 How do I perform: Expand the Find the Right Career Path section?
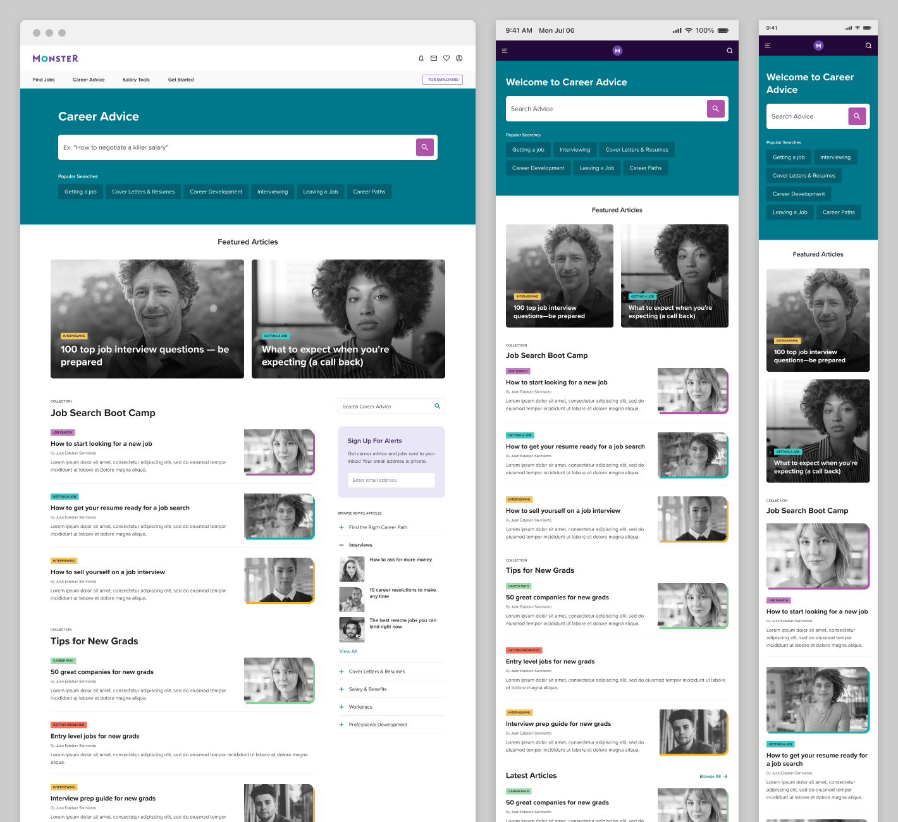click(x=341, y=527)
